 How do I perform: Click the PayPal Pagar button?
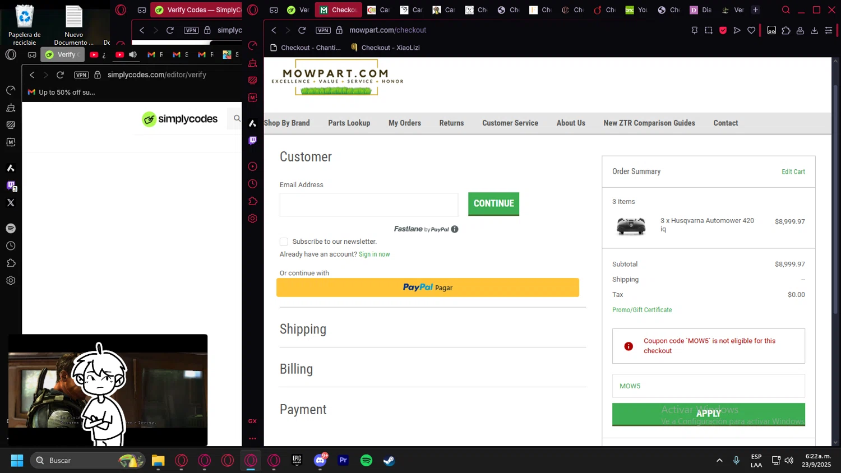point(427,287)
